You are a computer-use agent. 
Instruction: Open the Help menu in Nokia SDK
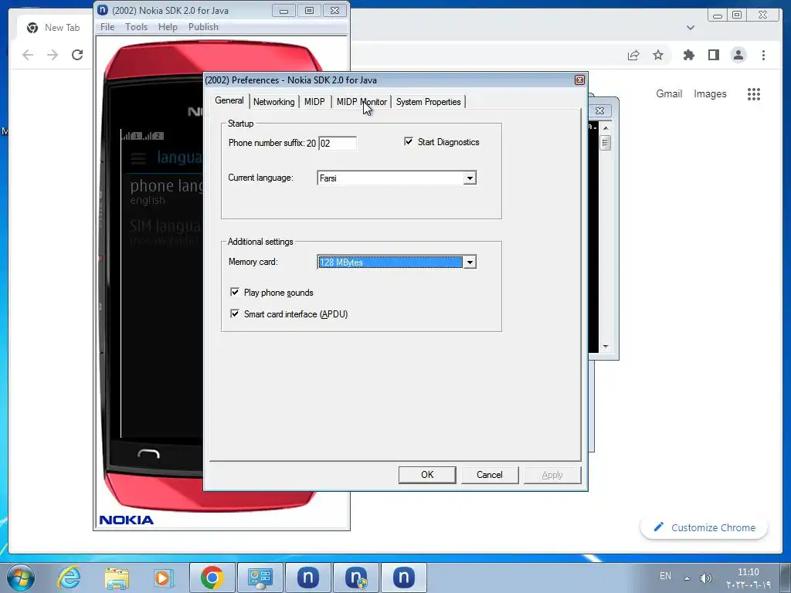pos(168,27)
